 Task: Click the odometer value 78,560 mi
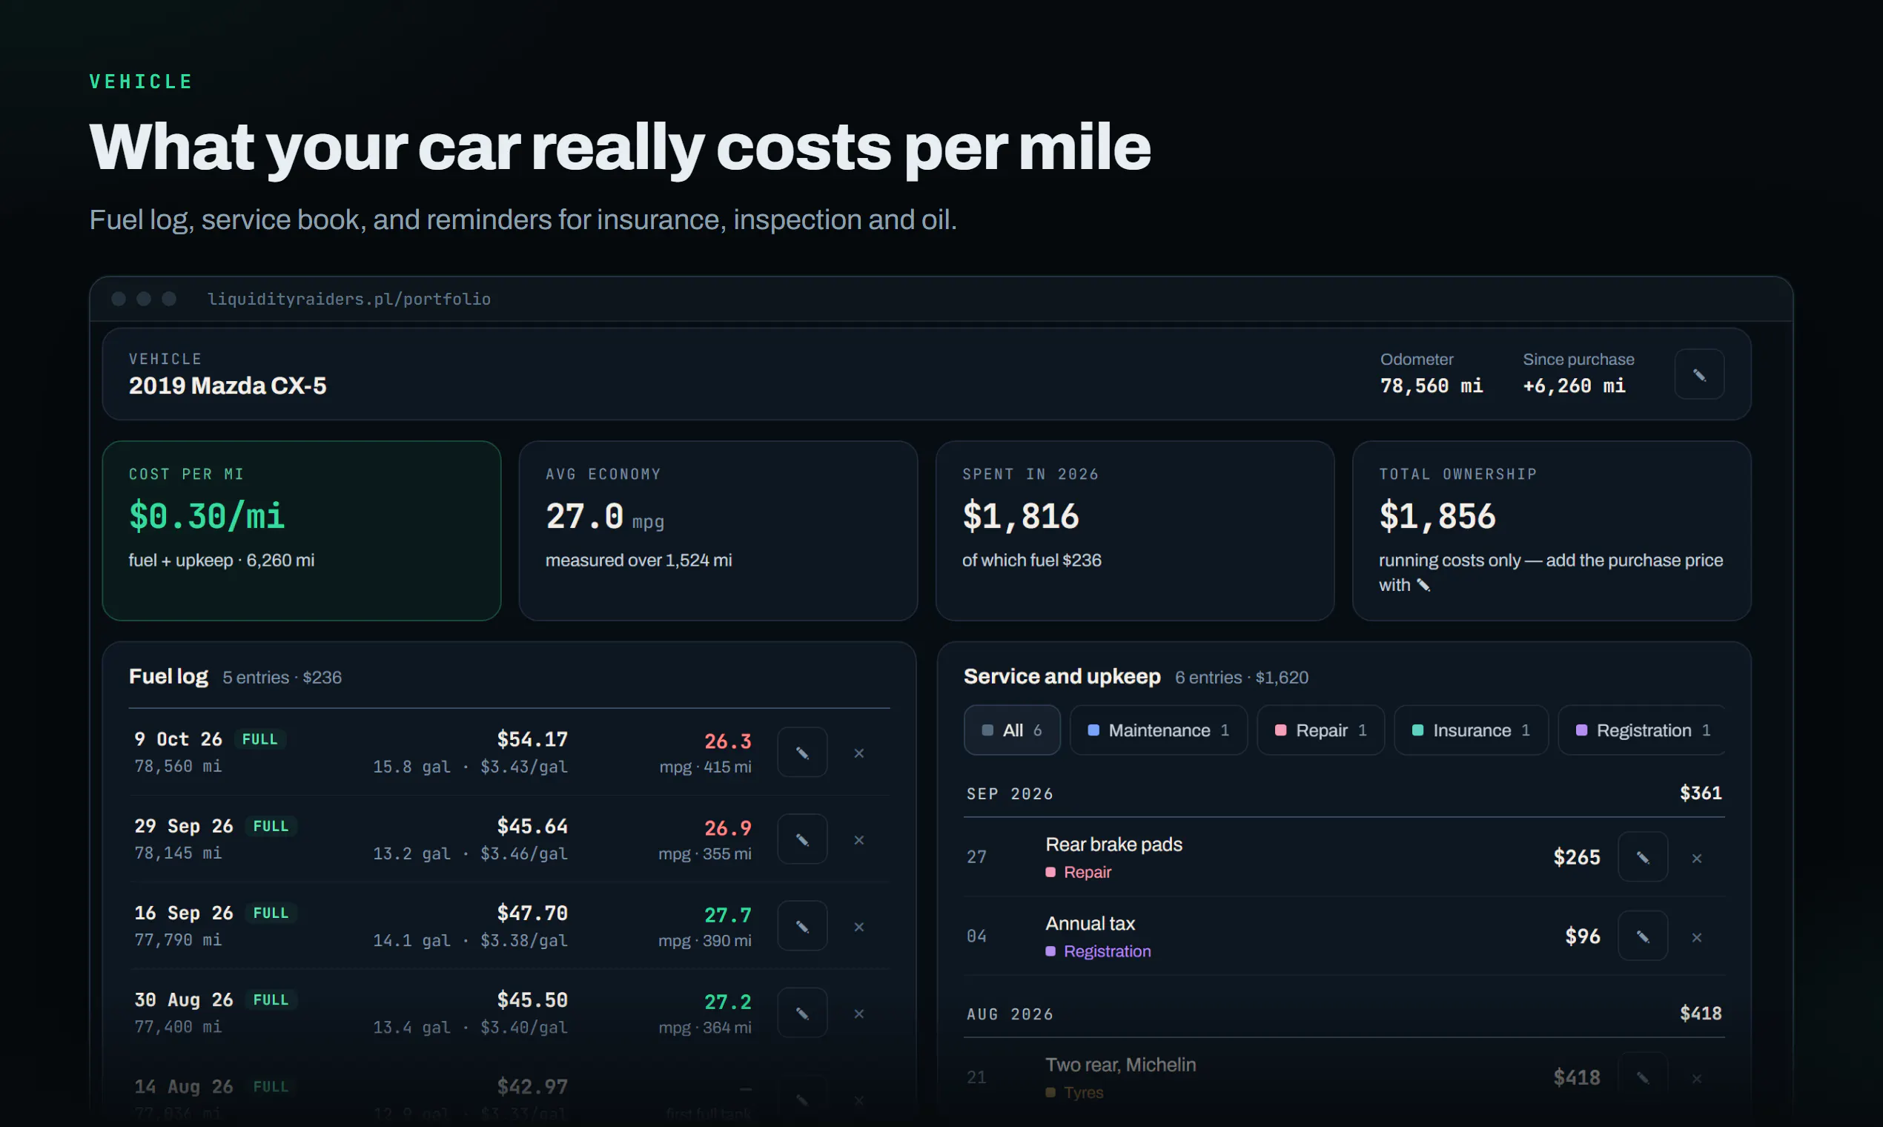(x=1432, y=386)
